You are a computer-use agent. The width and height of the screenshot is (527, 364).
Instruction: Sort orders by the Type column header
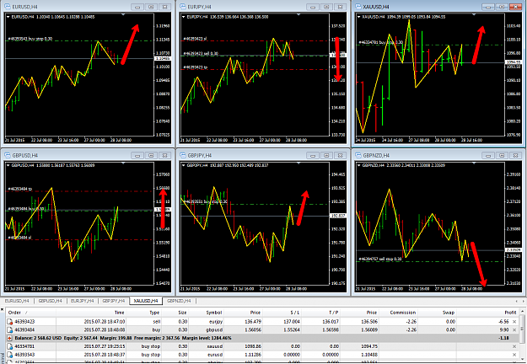(143, 313)
